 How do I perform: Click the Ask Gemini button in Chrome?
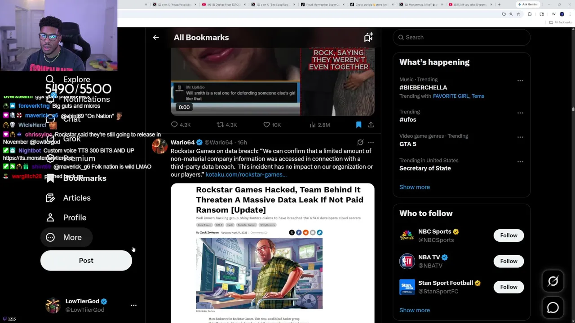[x=527, y=4]
